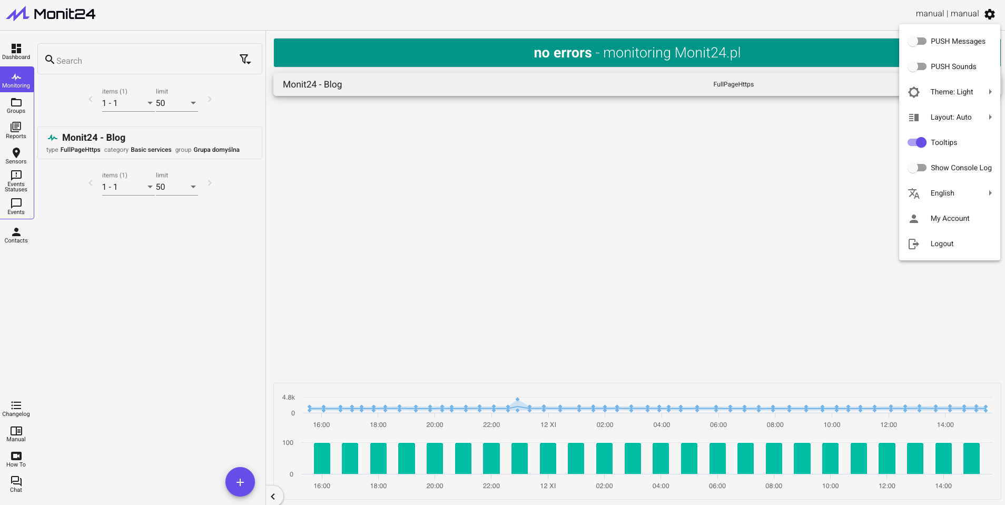Enable PUSH Messages toggle
This screenshot has height=505, width=1005.
coord(917,41)
